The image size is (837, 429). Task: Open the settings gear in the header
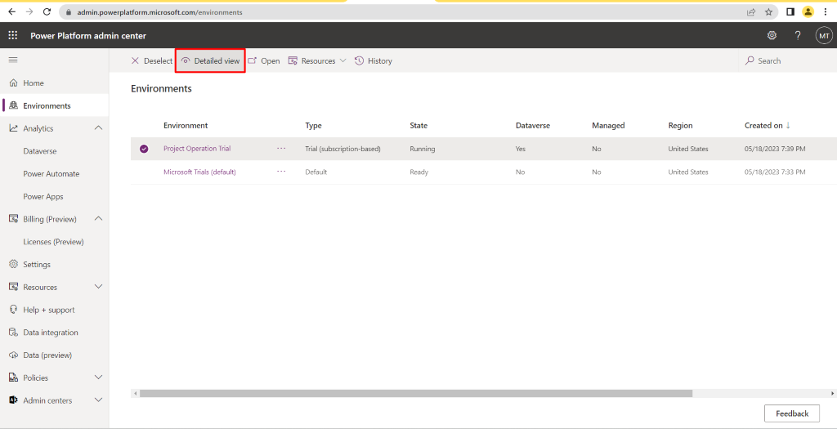coord(772,36)
